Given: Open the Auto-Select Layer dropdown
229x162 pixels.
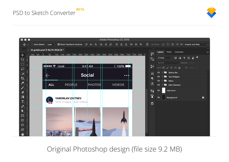Looking at the screenshot, I should pyautogui.click(x=51, y=44).
